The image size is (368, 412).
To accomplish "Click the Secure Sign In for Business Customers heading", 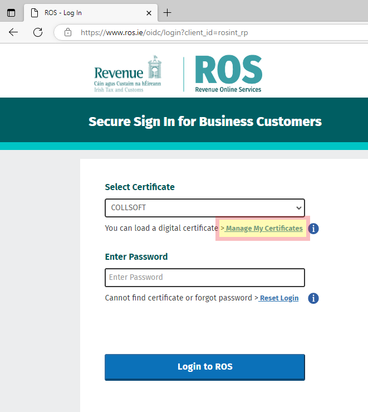I will pyautogui.click(x=205, y=122).
